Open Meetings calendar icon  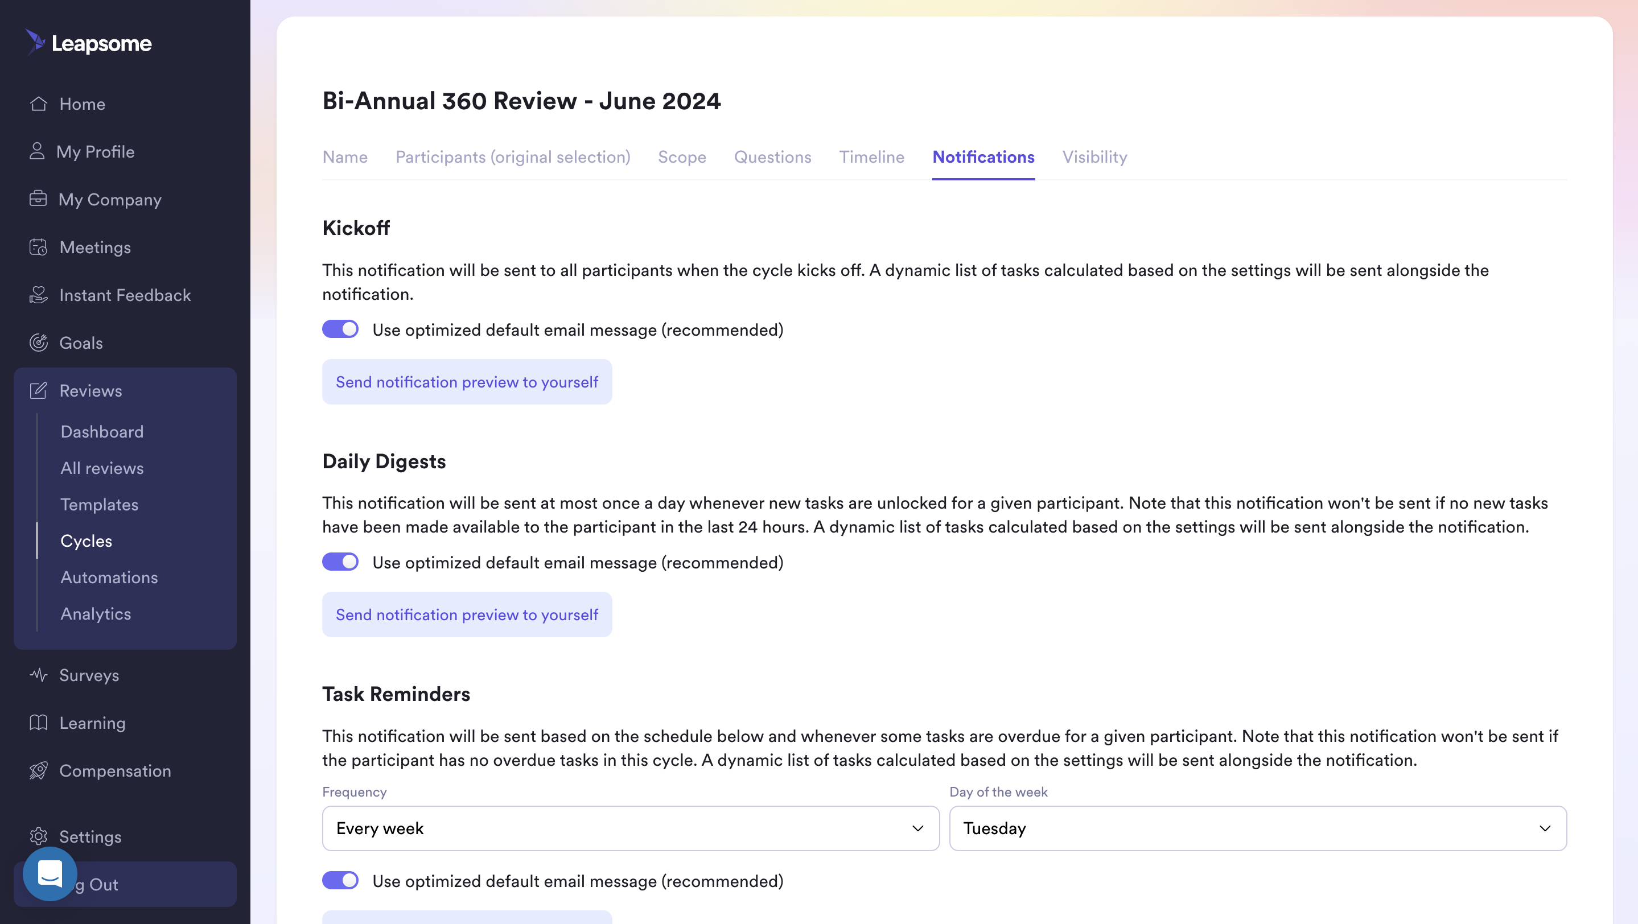click(x=38, y=247)
